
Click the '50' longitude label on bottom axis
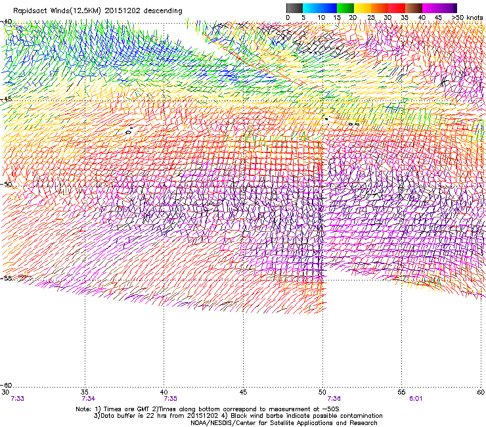322,392
